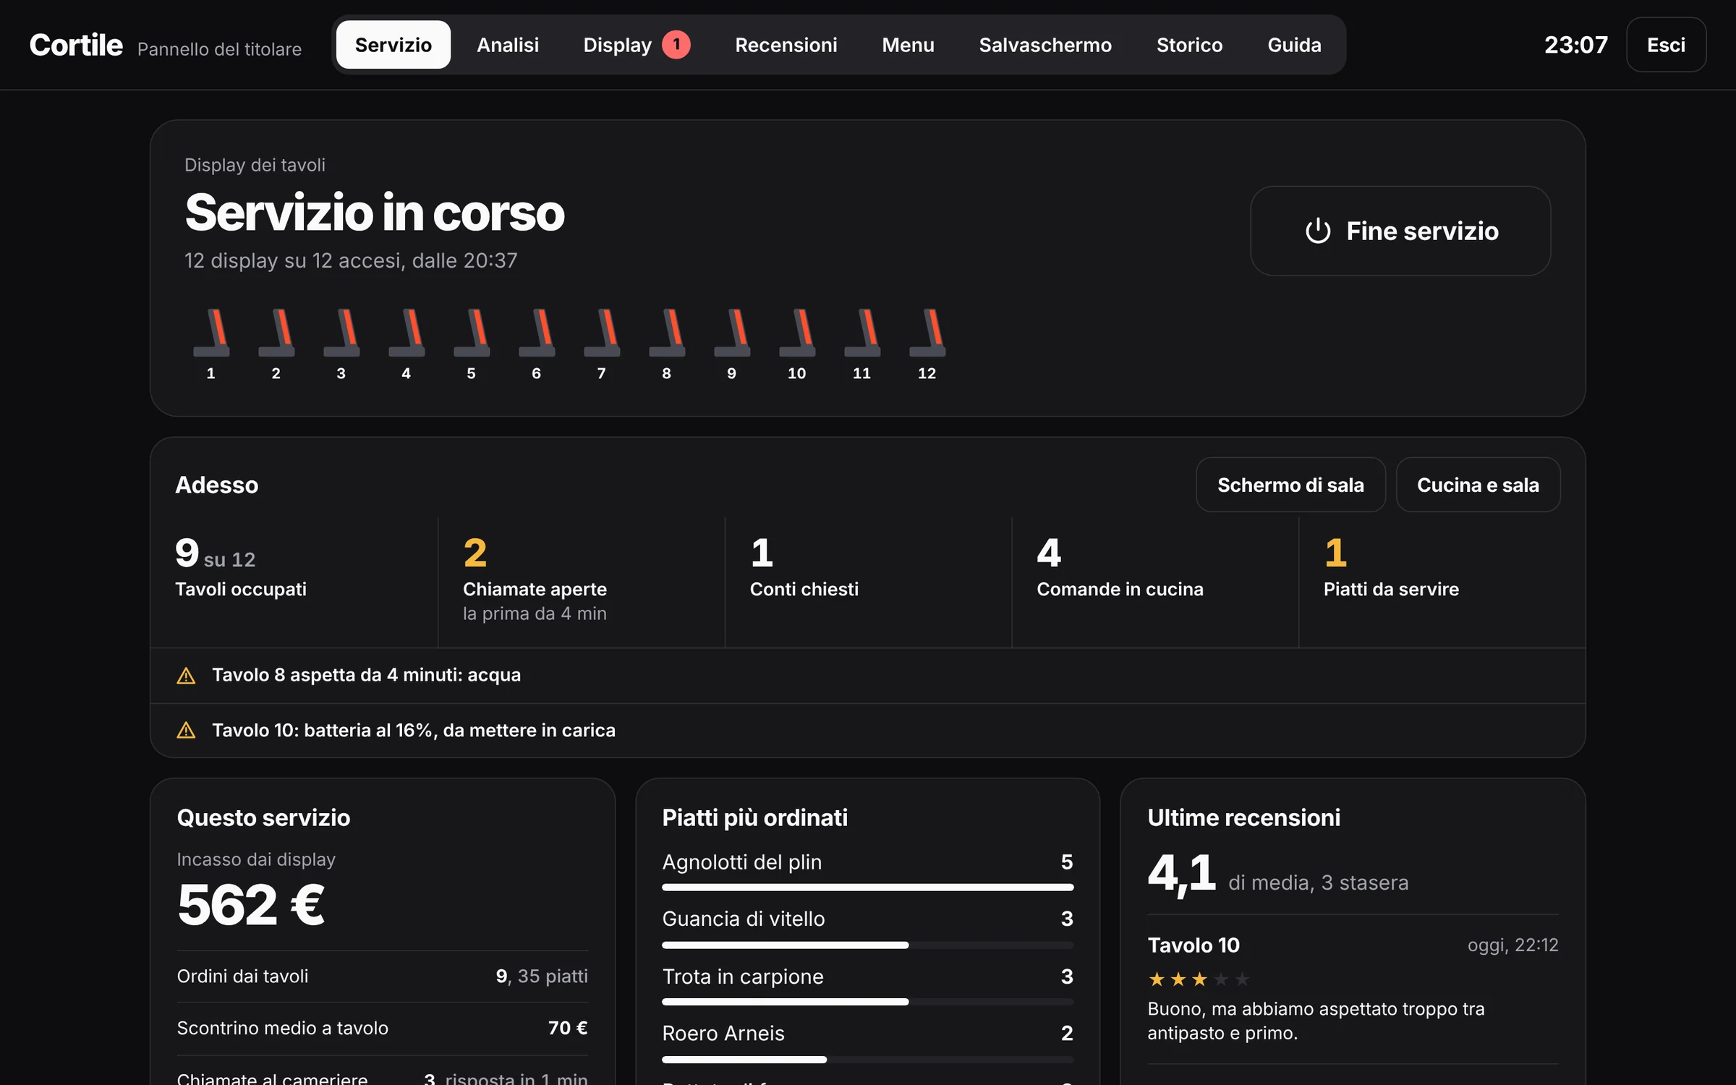The width and height of the screenshot is (1736, 1085).
Task: Click the Agnolotti del plin progress bar
Action: (867, 888)
